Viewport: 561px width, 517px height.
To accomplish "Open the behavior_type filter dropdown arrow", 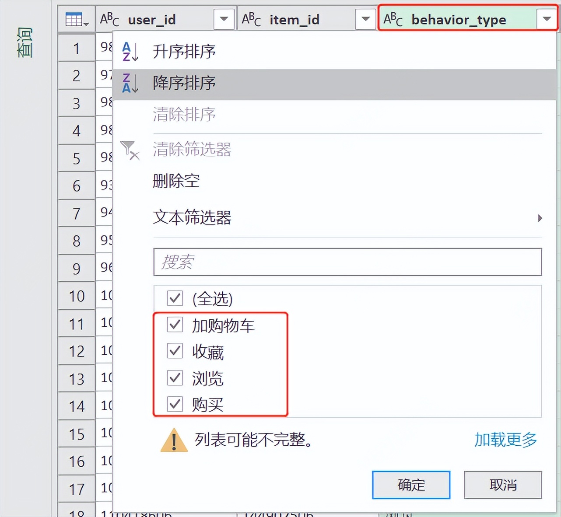I will pyautogui.click(x=546, y=19).
